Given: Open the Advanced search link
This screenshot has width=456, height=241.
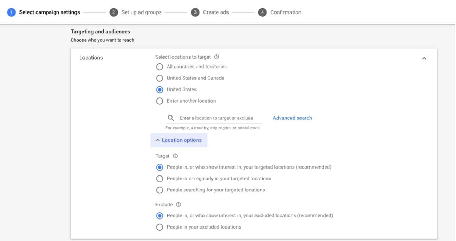Looking at the screenshot, I should [x=292, y=118].
